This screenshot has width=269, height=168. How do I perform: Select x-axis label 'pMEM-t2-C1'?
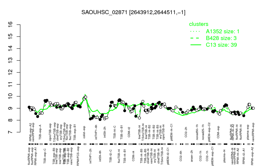(x=168, y=156)
